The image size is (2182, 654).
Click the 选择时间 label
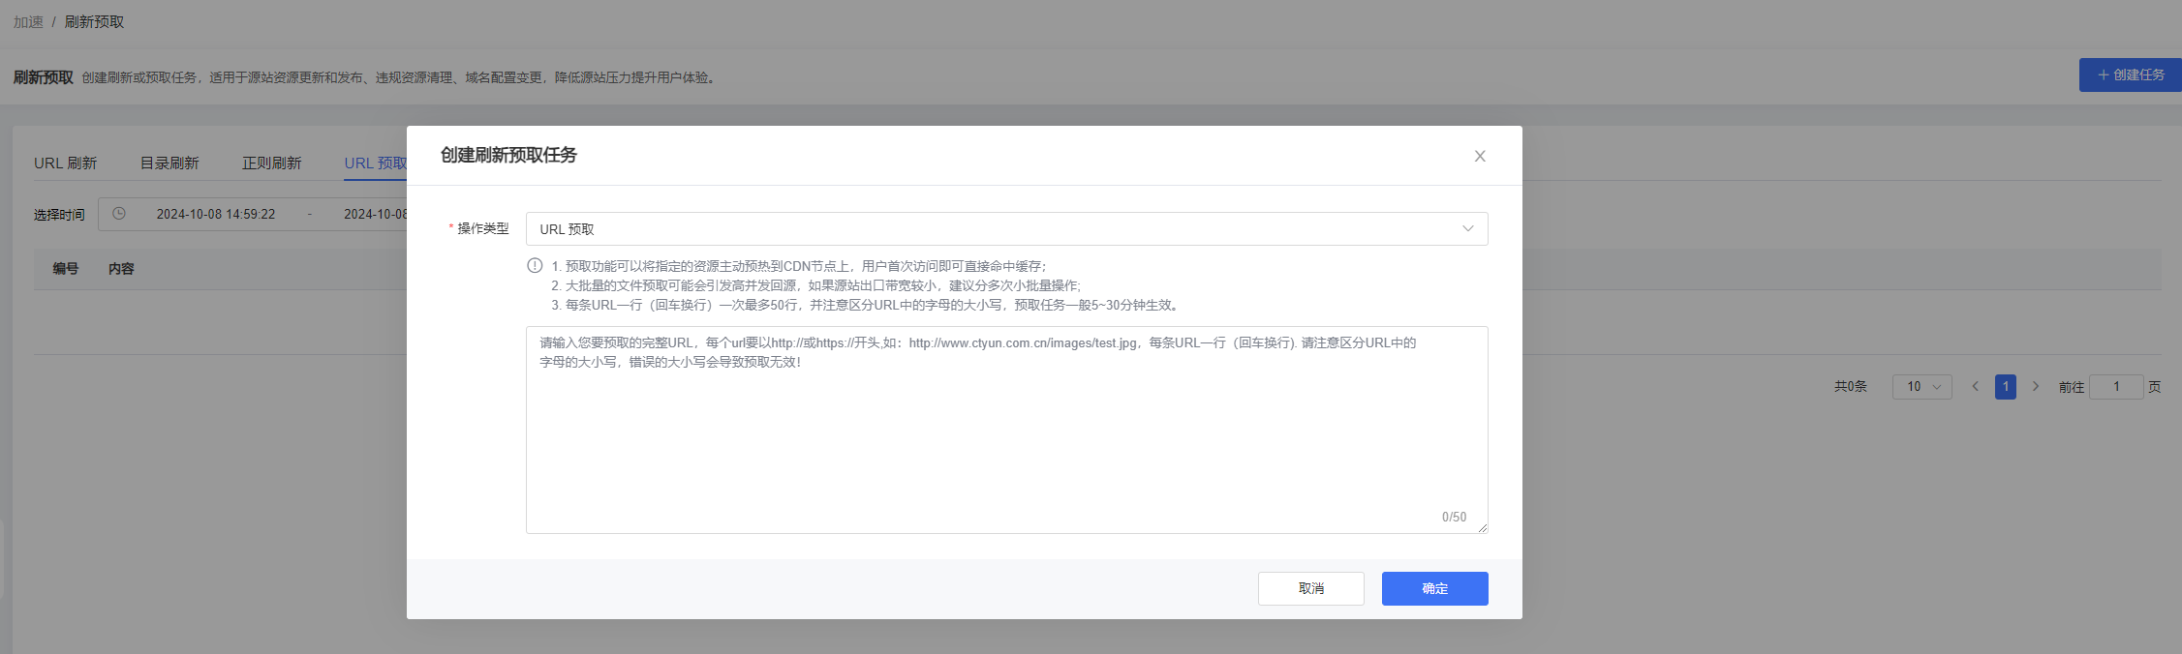(59, 215)
